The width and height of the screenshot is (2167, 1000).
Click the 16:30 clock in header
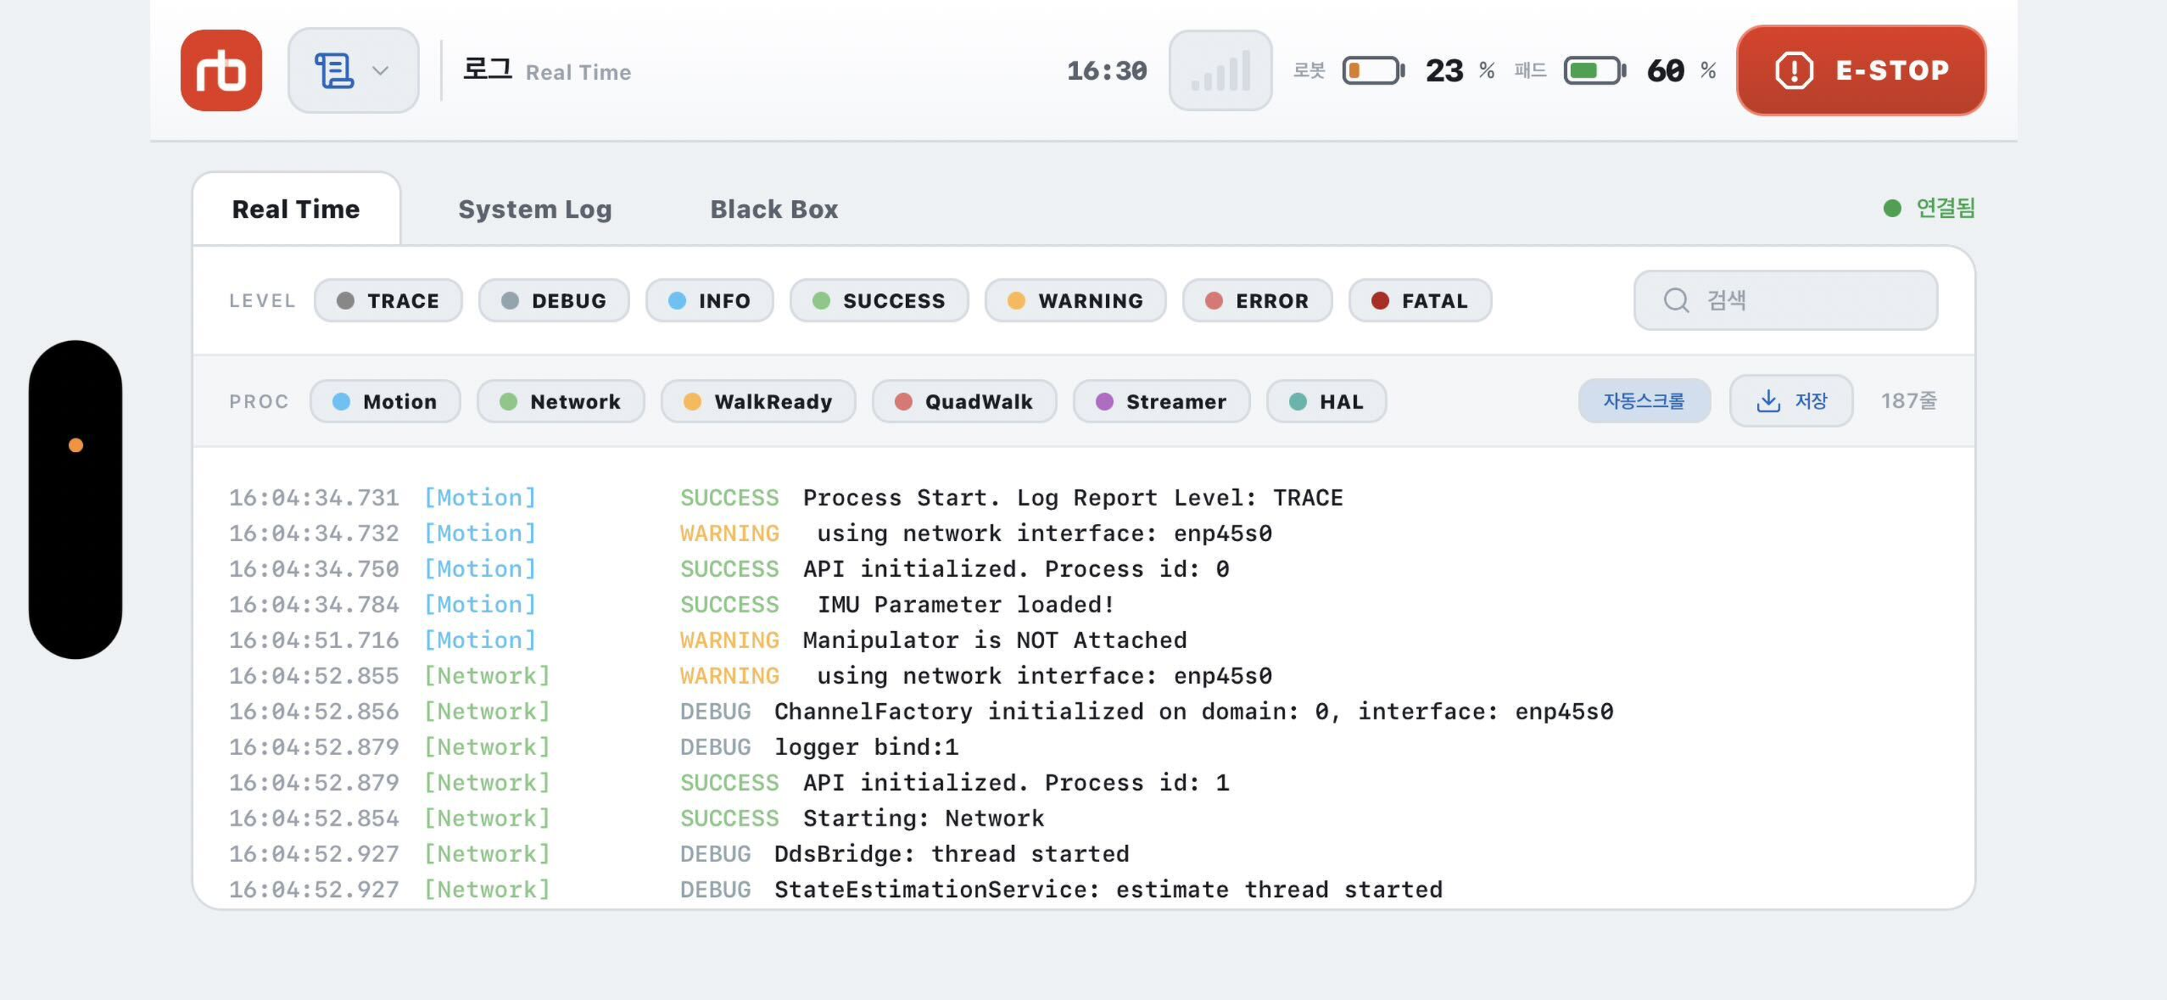click(1106, 71)
